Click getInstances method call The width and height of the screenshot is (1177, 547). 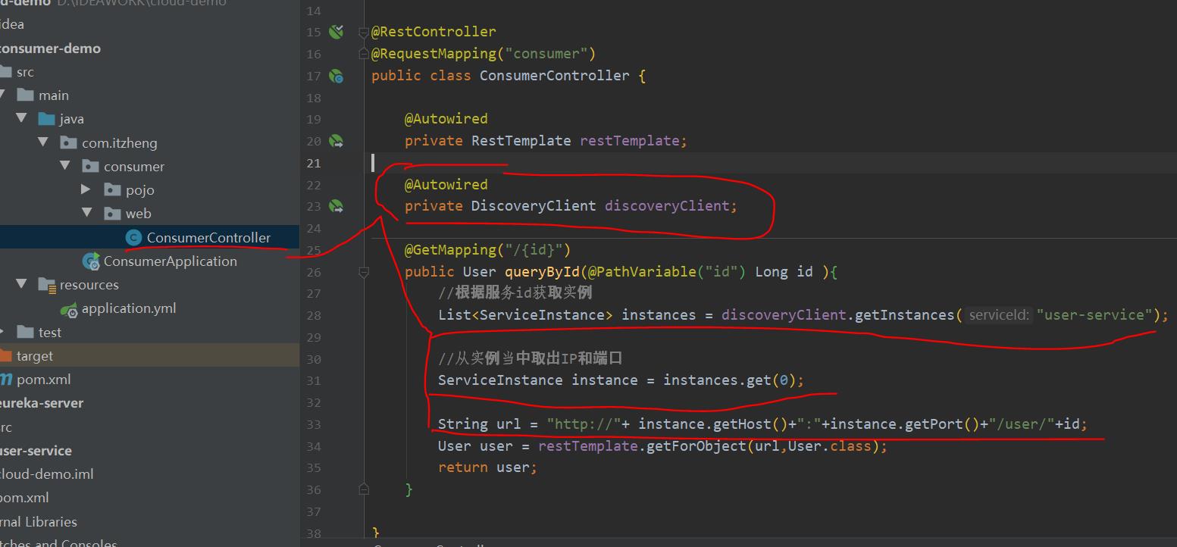904,314
